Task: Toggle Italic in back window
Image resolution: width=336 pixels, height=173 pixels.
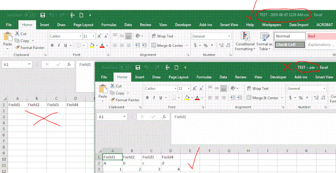Action: (59, 45)
